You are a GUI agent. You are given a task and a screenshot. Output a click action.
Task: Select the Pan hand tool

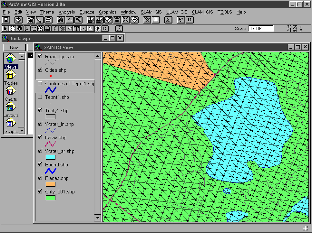(x=13, y=29)
